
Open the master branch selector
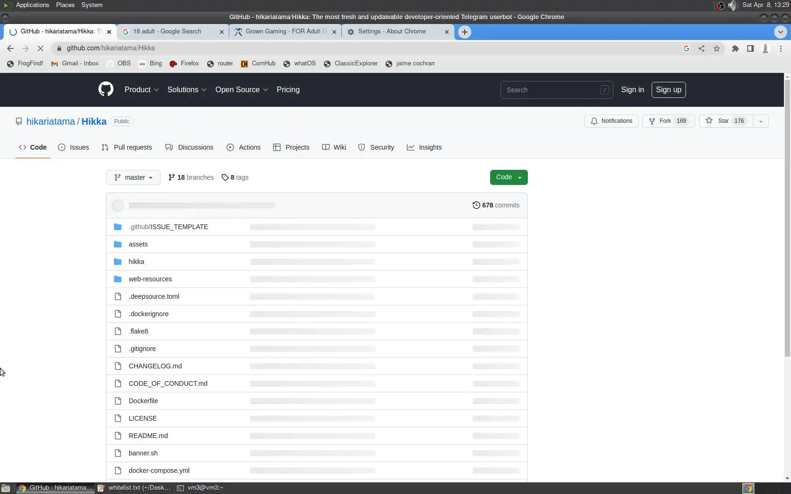[x=133, y=177]
